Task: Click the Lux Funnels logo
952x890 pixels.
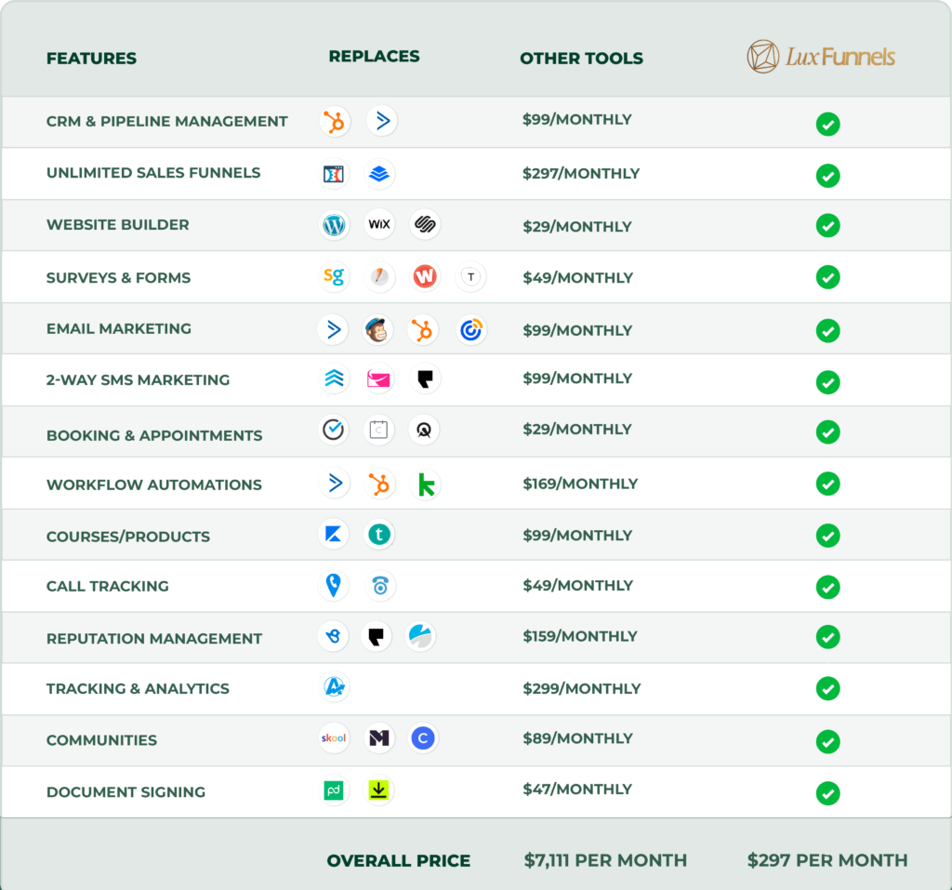Action: (821, 57)
